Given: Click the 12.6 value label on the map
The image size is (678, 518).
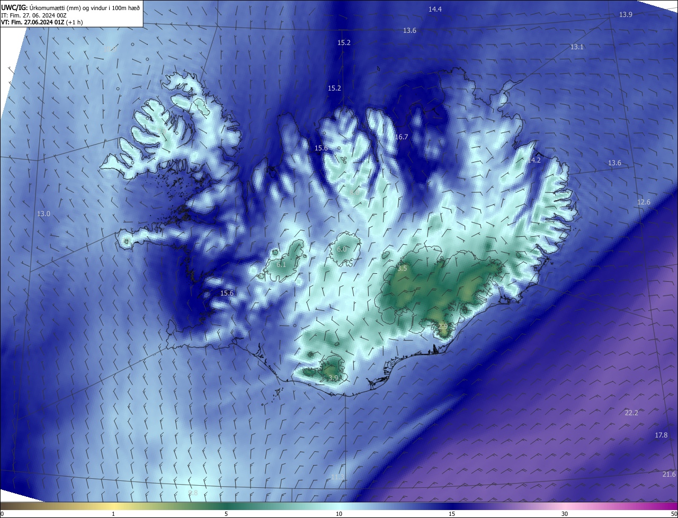Looking at the screenshot, I should point(644,202).
